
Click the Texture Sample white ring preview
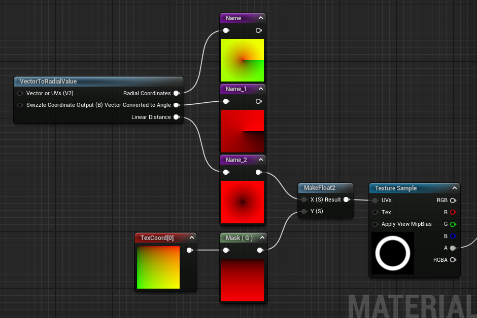pos(393,253)
